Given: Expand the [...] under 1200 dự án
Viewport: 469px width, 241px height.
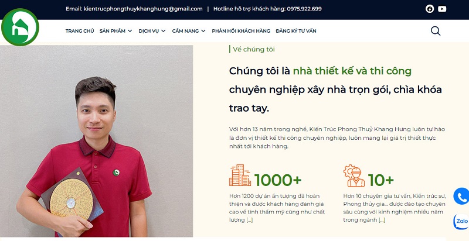Looking at the screenshot, I should pos(250,220).
